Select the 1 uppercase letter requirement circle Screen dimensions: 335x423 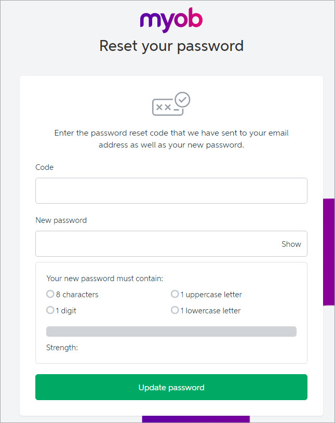tap(175, 294)
